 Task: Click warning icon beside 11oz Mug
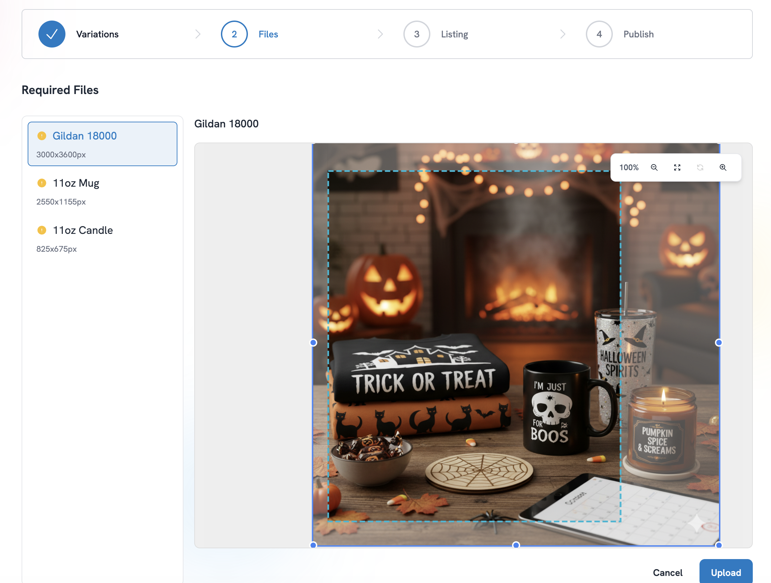tap(42, 183)
